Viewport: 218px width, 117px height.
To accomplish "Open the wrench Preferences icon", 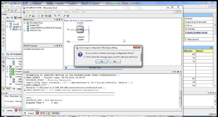I will coord(64,16).
